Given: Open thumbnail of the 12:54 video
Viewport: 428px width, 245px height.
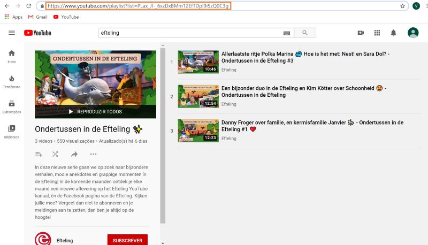Looking at the screenshot, I should point(198,96).
